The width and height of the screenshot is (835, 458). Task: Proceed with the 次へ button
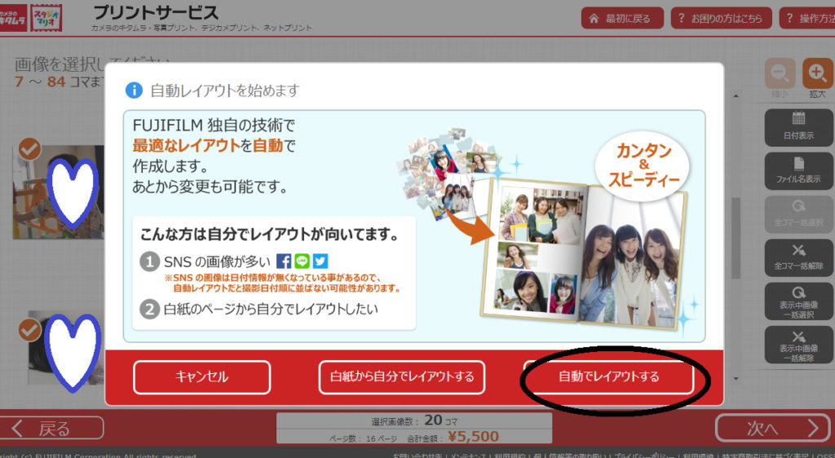(775, 428)
